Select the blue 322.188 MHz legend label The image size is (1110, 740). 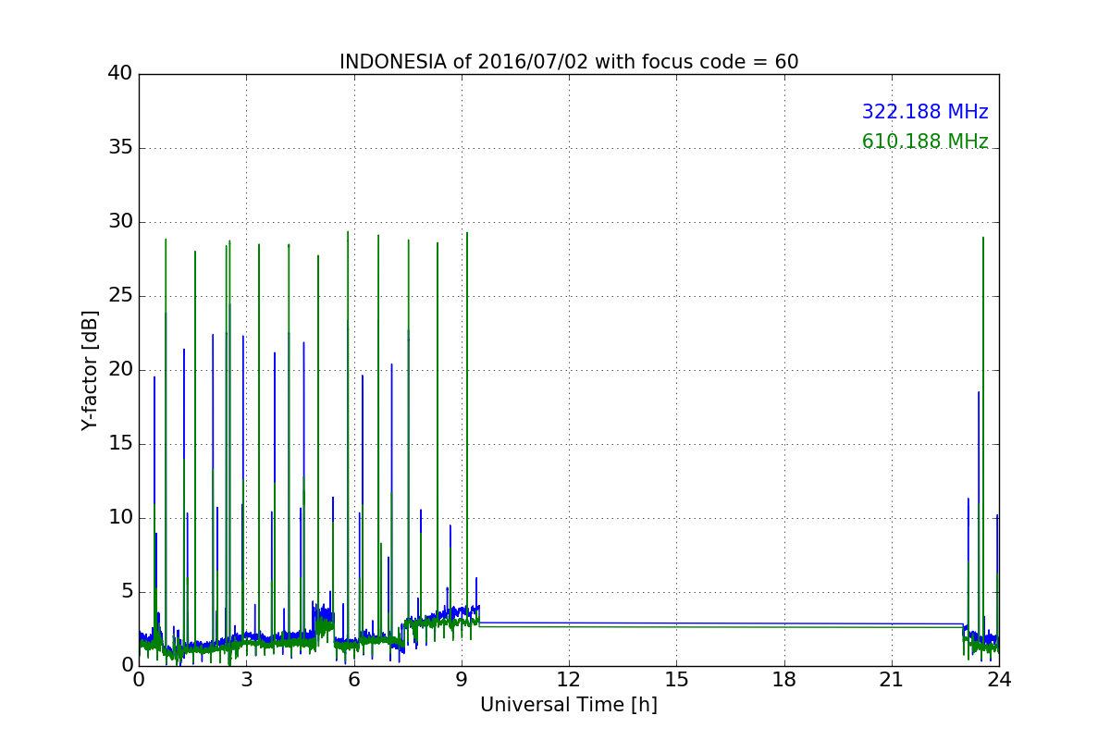[x=925, y=112]
